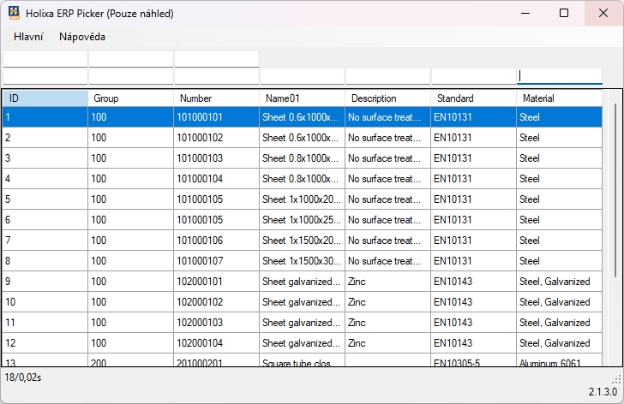624x404 pixels.
Task: Sort table by Group column header
Action: coord(130,98)
